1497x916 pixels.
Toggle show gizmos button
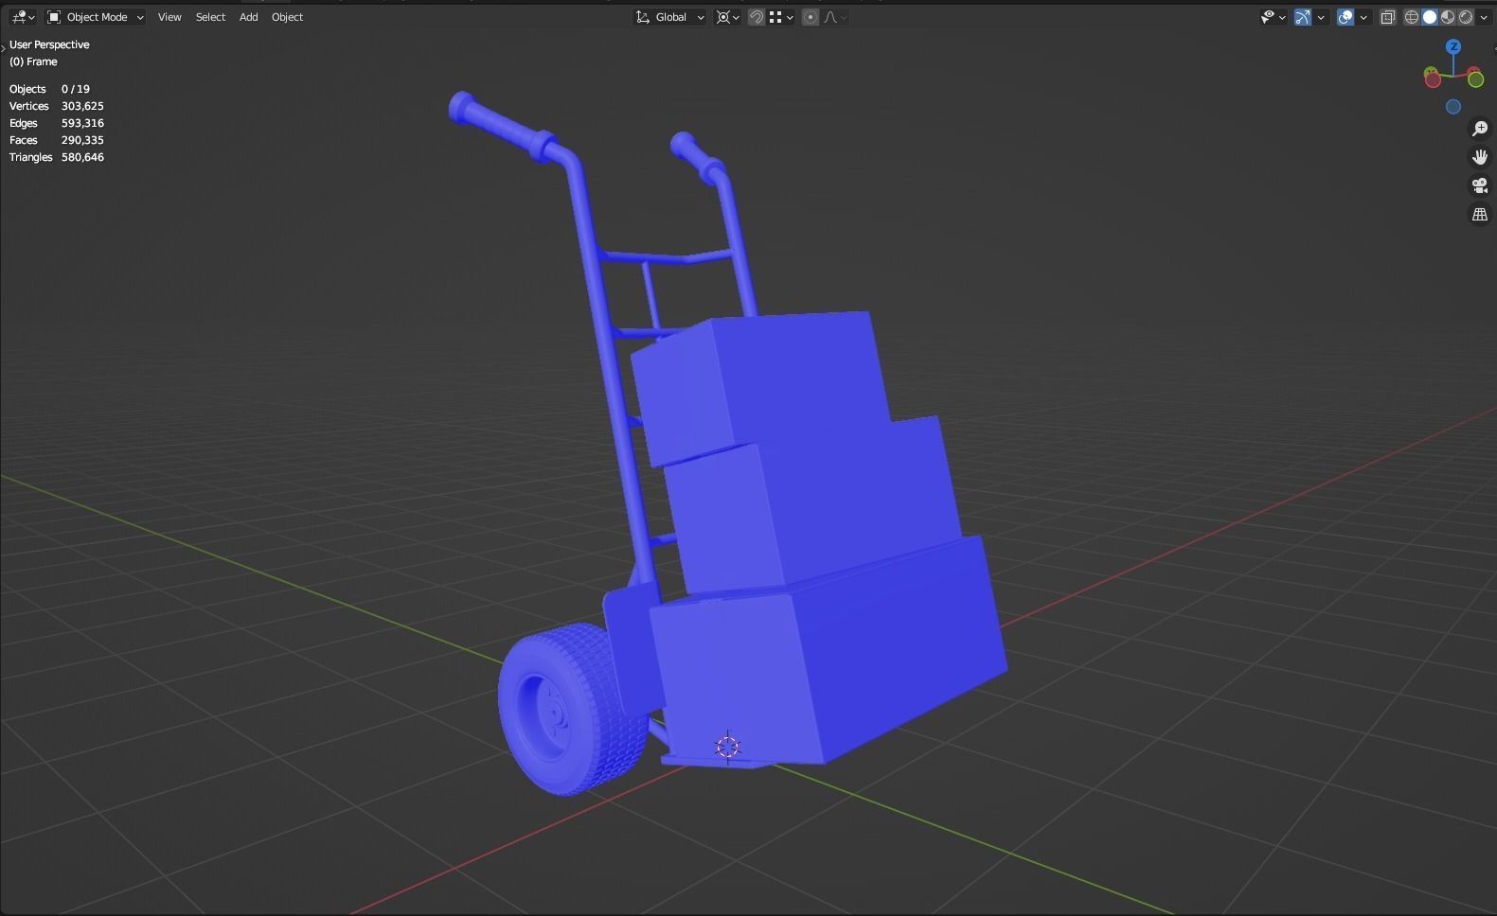coord(1303,17)
